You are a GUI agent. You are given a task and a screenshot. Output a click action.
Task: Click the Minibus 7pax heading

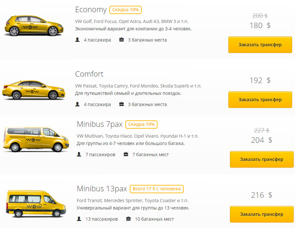[100, 124]
